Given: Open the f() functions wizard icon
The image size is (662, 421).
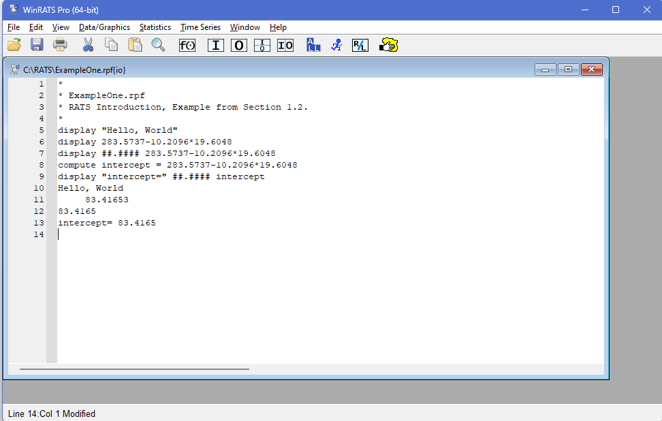Looking at the screenshot, I should coord(187,46).
